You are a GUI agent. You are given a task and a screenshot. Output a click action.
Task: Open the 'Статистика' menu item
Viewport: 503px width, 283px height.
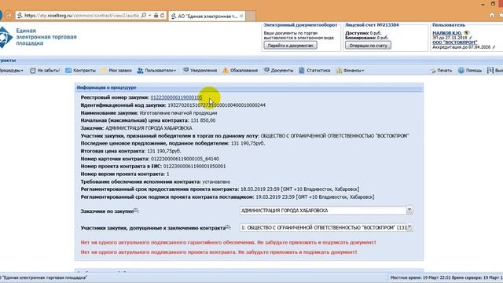pyautogui.click(x=318, y=70)
